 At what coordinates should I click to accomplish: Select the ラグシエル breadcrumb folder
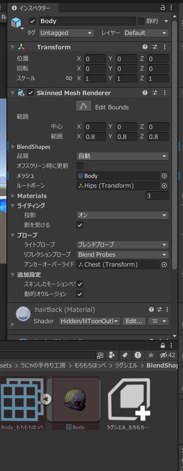click(x=126, y=365)
